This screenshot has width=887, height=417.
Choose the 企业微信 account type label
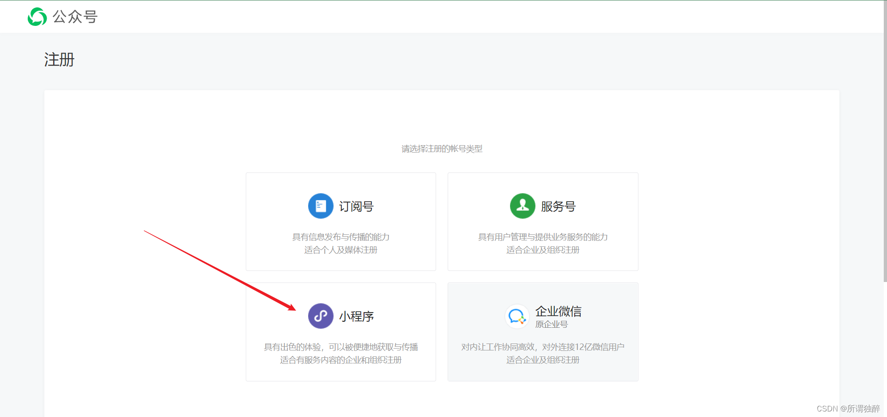[x=558, y=311]
